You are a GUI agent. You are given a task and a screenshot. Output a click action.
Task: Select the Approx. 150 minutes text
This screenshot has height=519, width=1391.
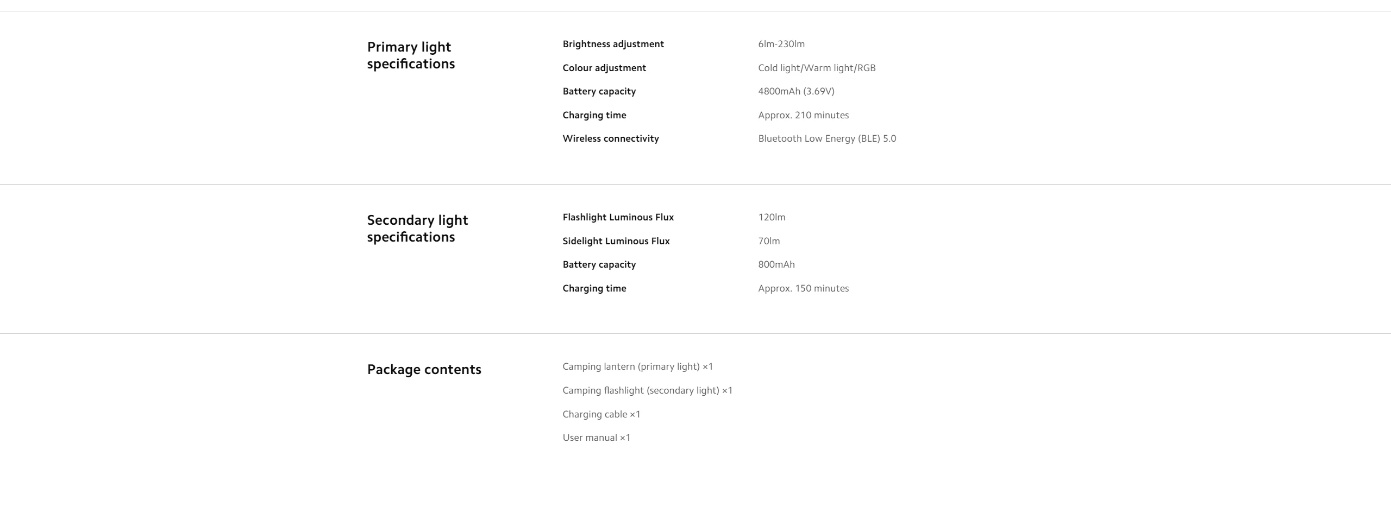[803, 288]
